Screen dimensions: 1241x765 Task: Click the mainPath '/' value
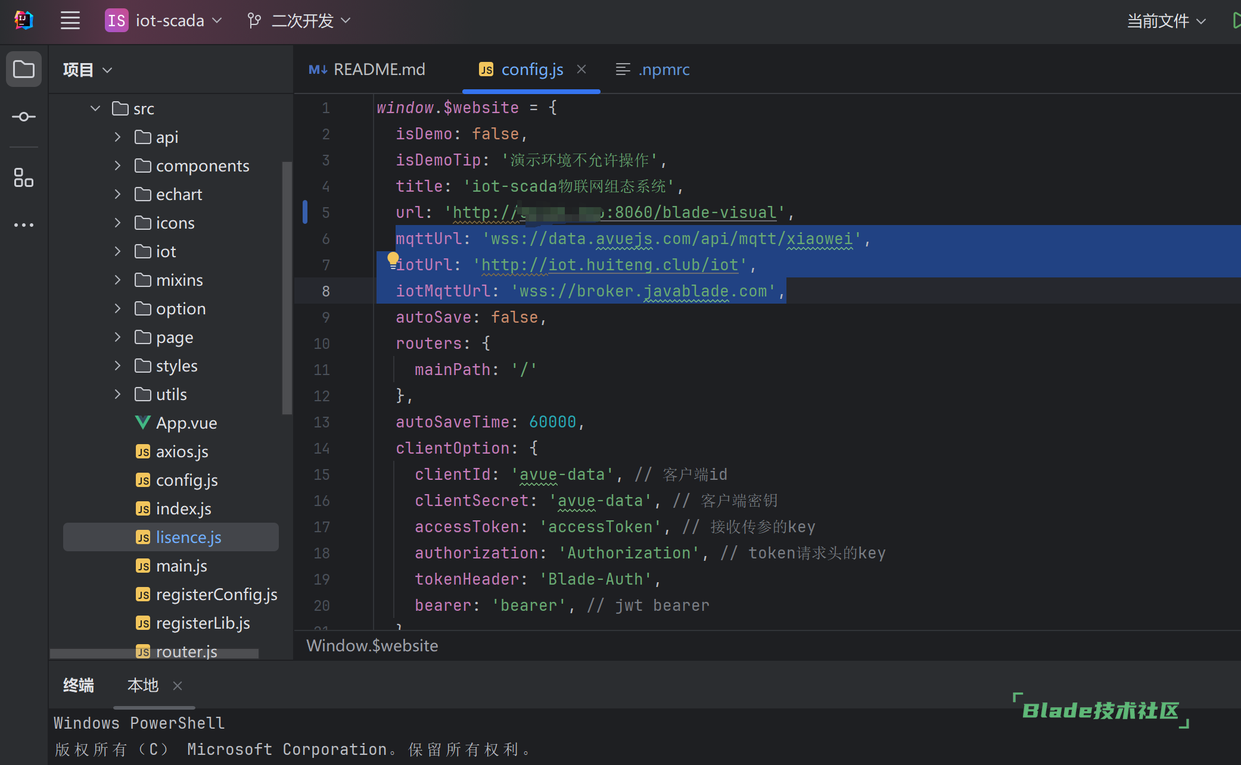point(524,370)
